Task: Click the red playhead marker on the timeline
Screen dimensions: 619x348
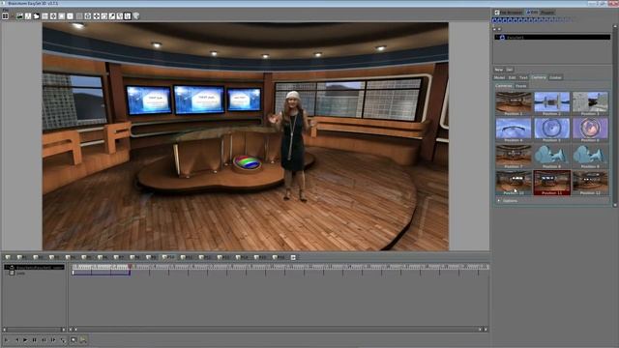Action: 130,267
